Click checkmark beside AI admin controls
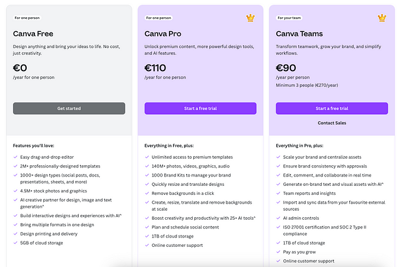 278,218
